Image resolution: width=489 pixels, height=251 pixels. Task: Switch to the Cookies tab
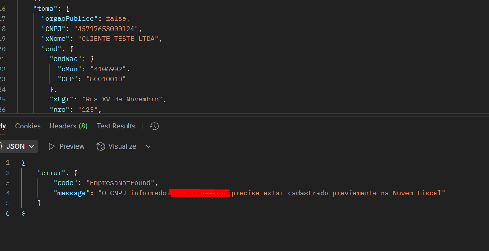(x=28, y=126)
